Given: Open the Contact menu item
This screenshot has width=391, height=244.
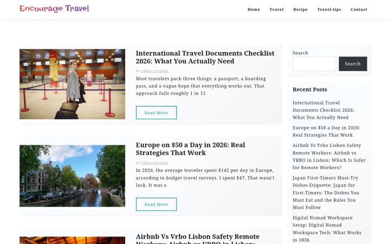Looking at the screenshot, I should [358, 9].
